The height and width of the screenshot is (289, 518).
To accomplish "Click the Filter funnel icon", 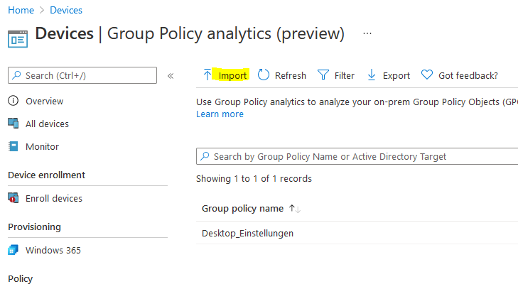I will pos(323,75).
